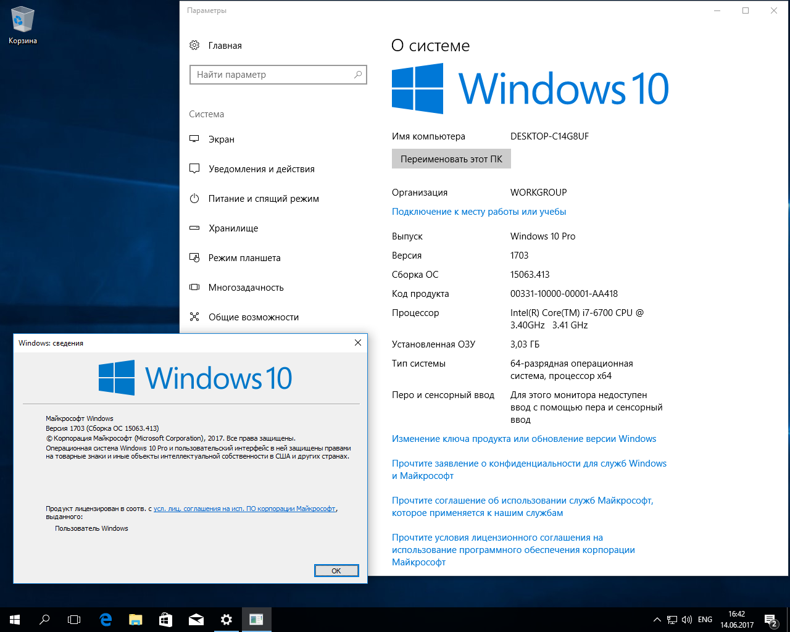Viewport: 790px width, 632px height.
Task: Launch Microsoft Edge from the taskbar
Action: point(106,620)
